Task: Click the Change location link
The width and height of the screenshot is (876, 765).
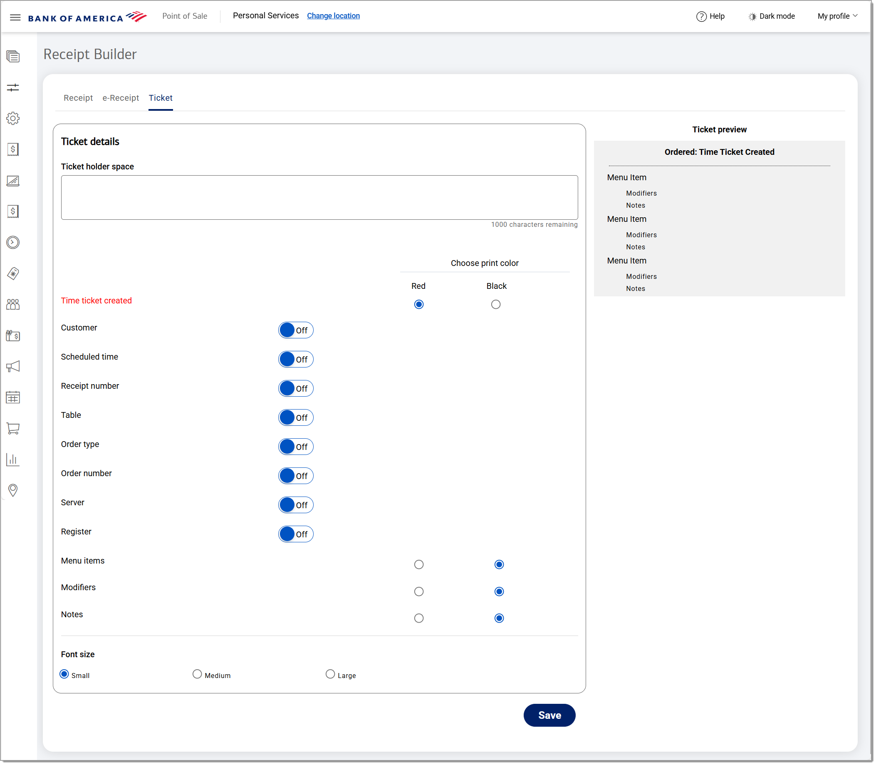Action: pyautogui.click(x=334, y=16)
